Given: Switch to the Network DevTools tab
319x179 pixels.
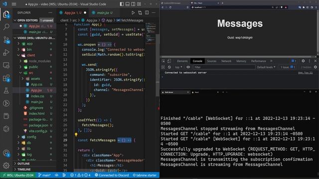Looking at the screenshot, I should click(x=226, y=61).
